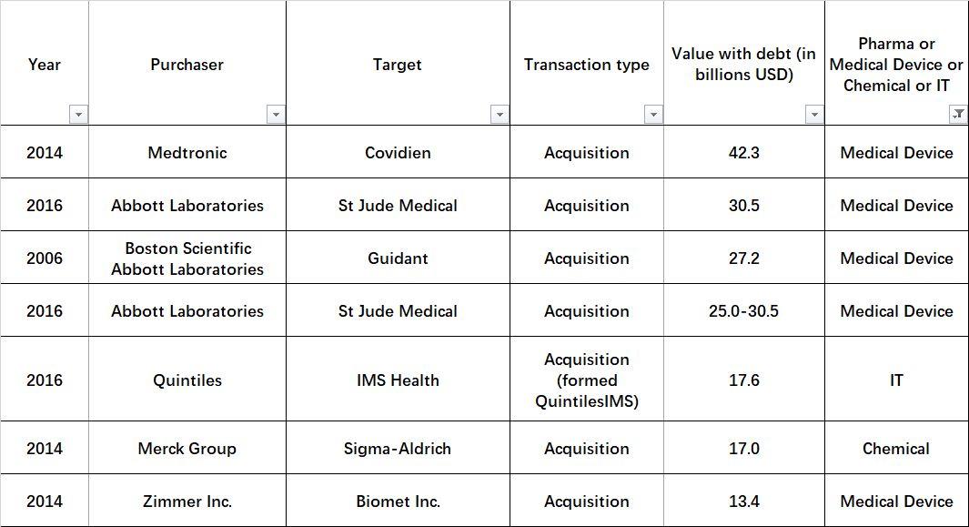Select the Medtronic purchaser cell
This screenshot has width=969, height=527.
[187, 152]
